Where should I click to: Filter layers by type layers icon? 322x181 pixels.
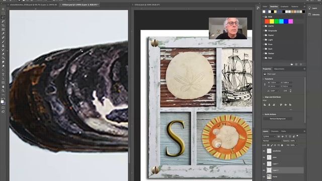(286, 136)
